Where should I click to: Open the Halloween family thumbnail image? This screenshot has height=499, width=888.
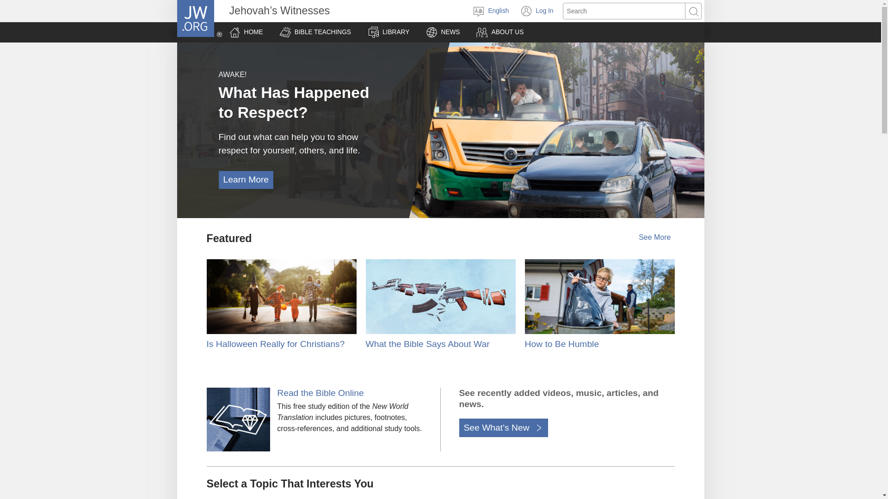(x=281, y=297)
